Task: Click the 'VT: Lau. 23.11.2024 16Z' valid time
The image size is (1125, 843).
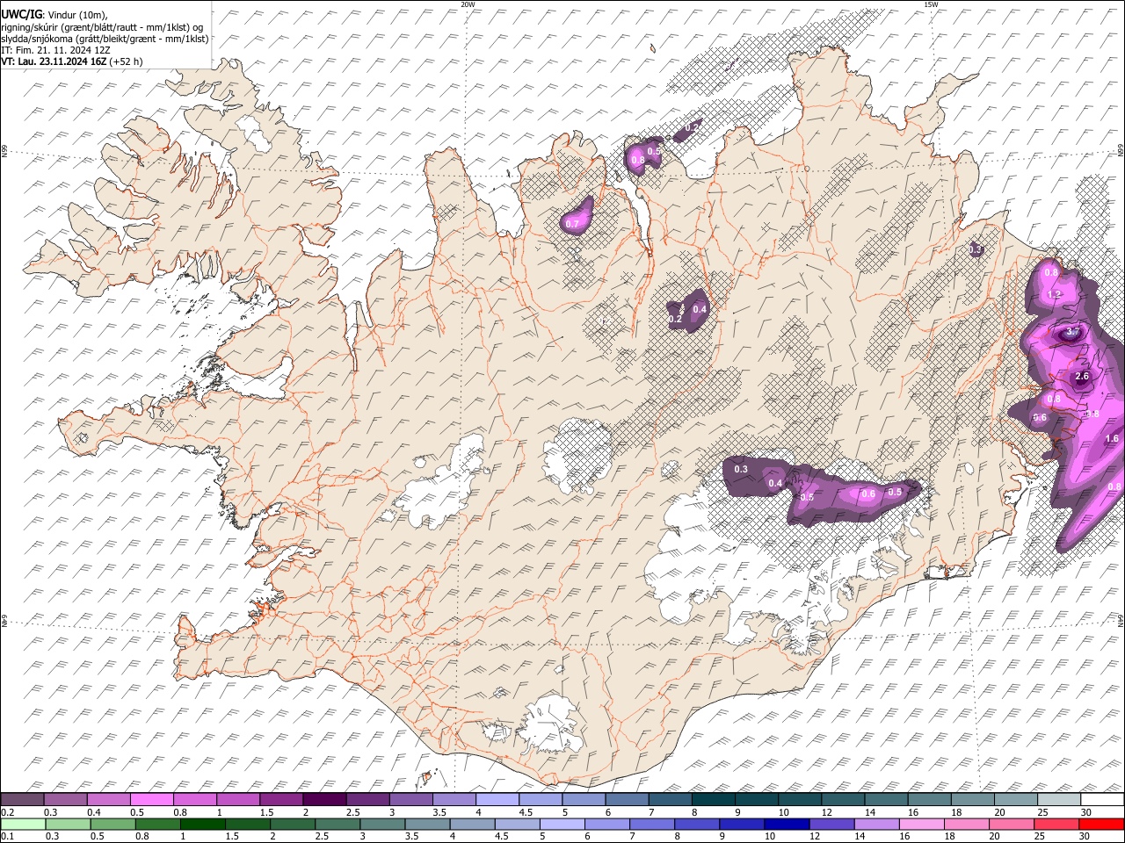Action: pyautogui.click(x=54, y=61)
